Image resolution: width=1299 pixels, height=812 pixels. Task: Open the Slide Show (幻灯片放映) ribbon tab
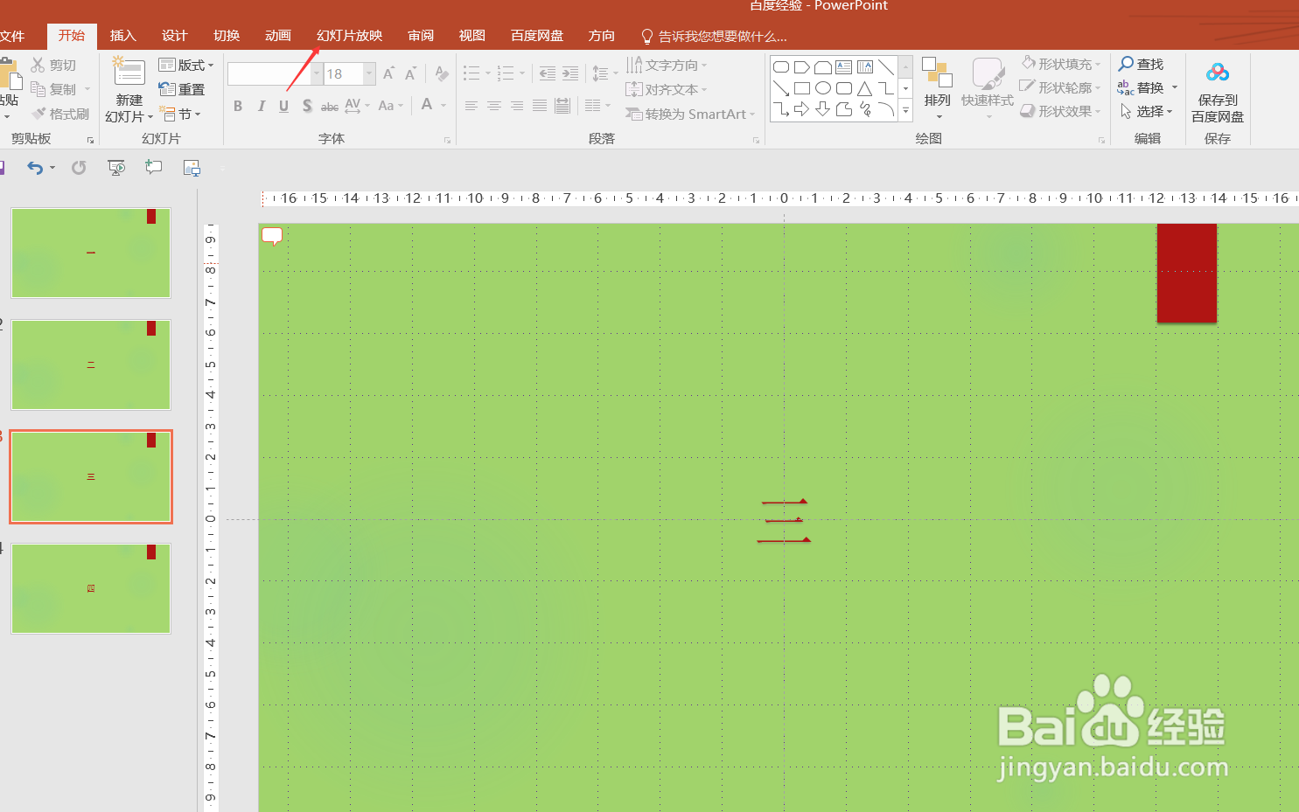point(349,35)
